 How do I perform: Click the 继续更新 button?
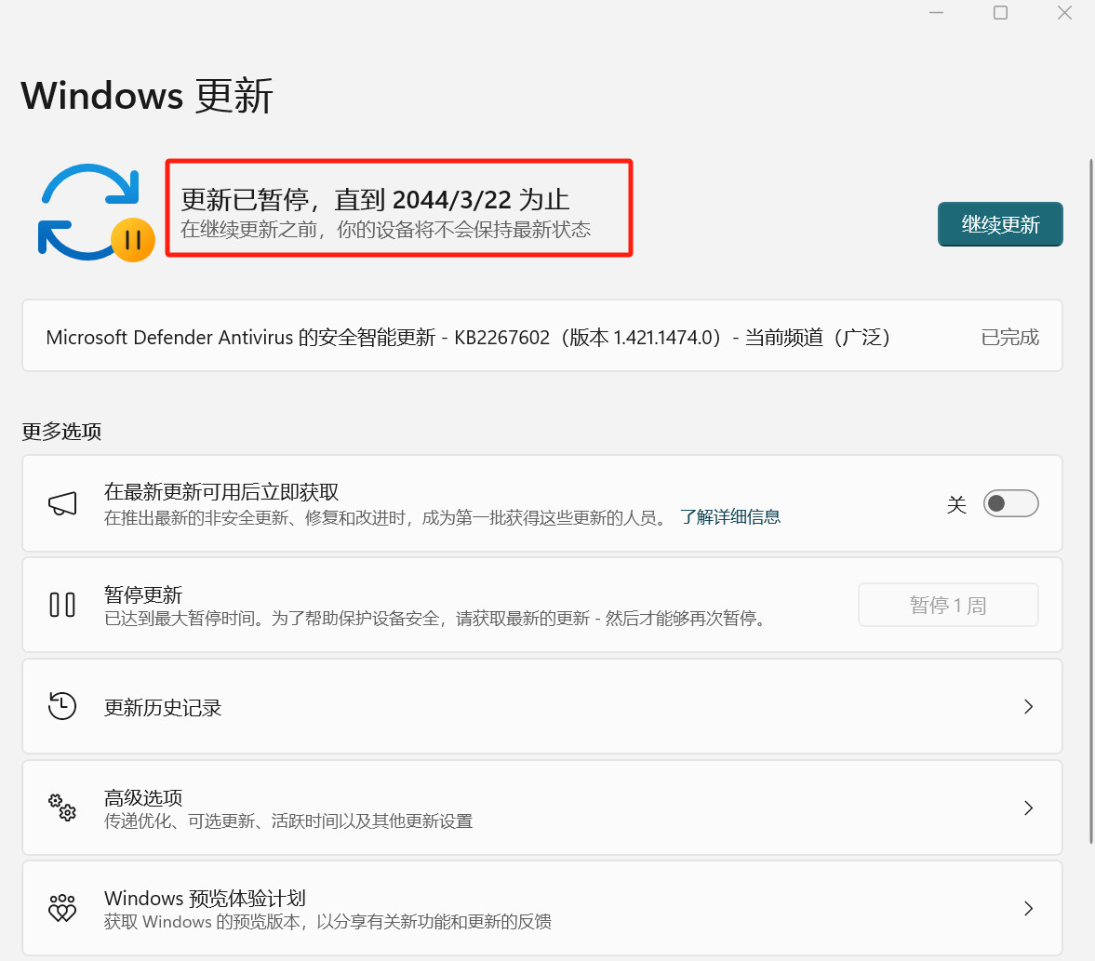point(1000,224)
